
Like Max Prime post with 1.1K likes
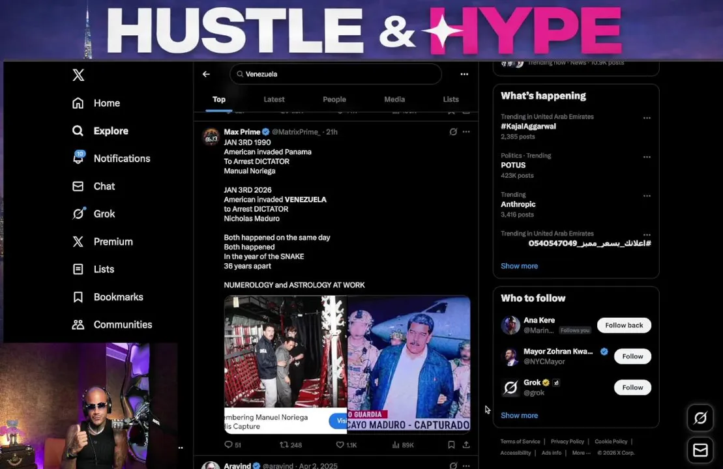coord(346,445)
